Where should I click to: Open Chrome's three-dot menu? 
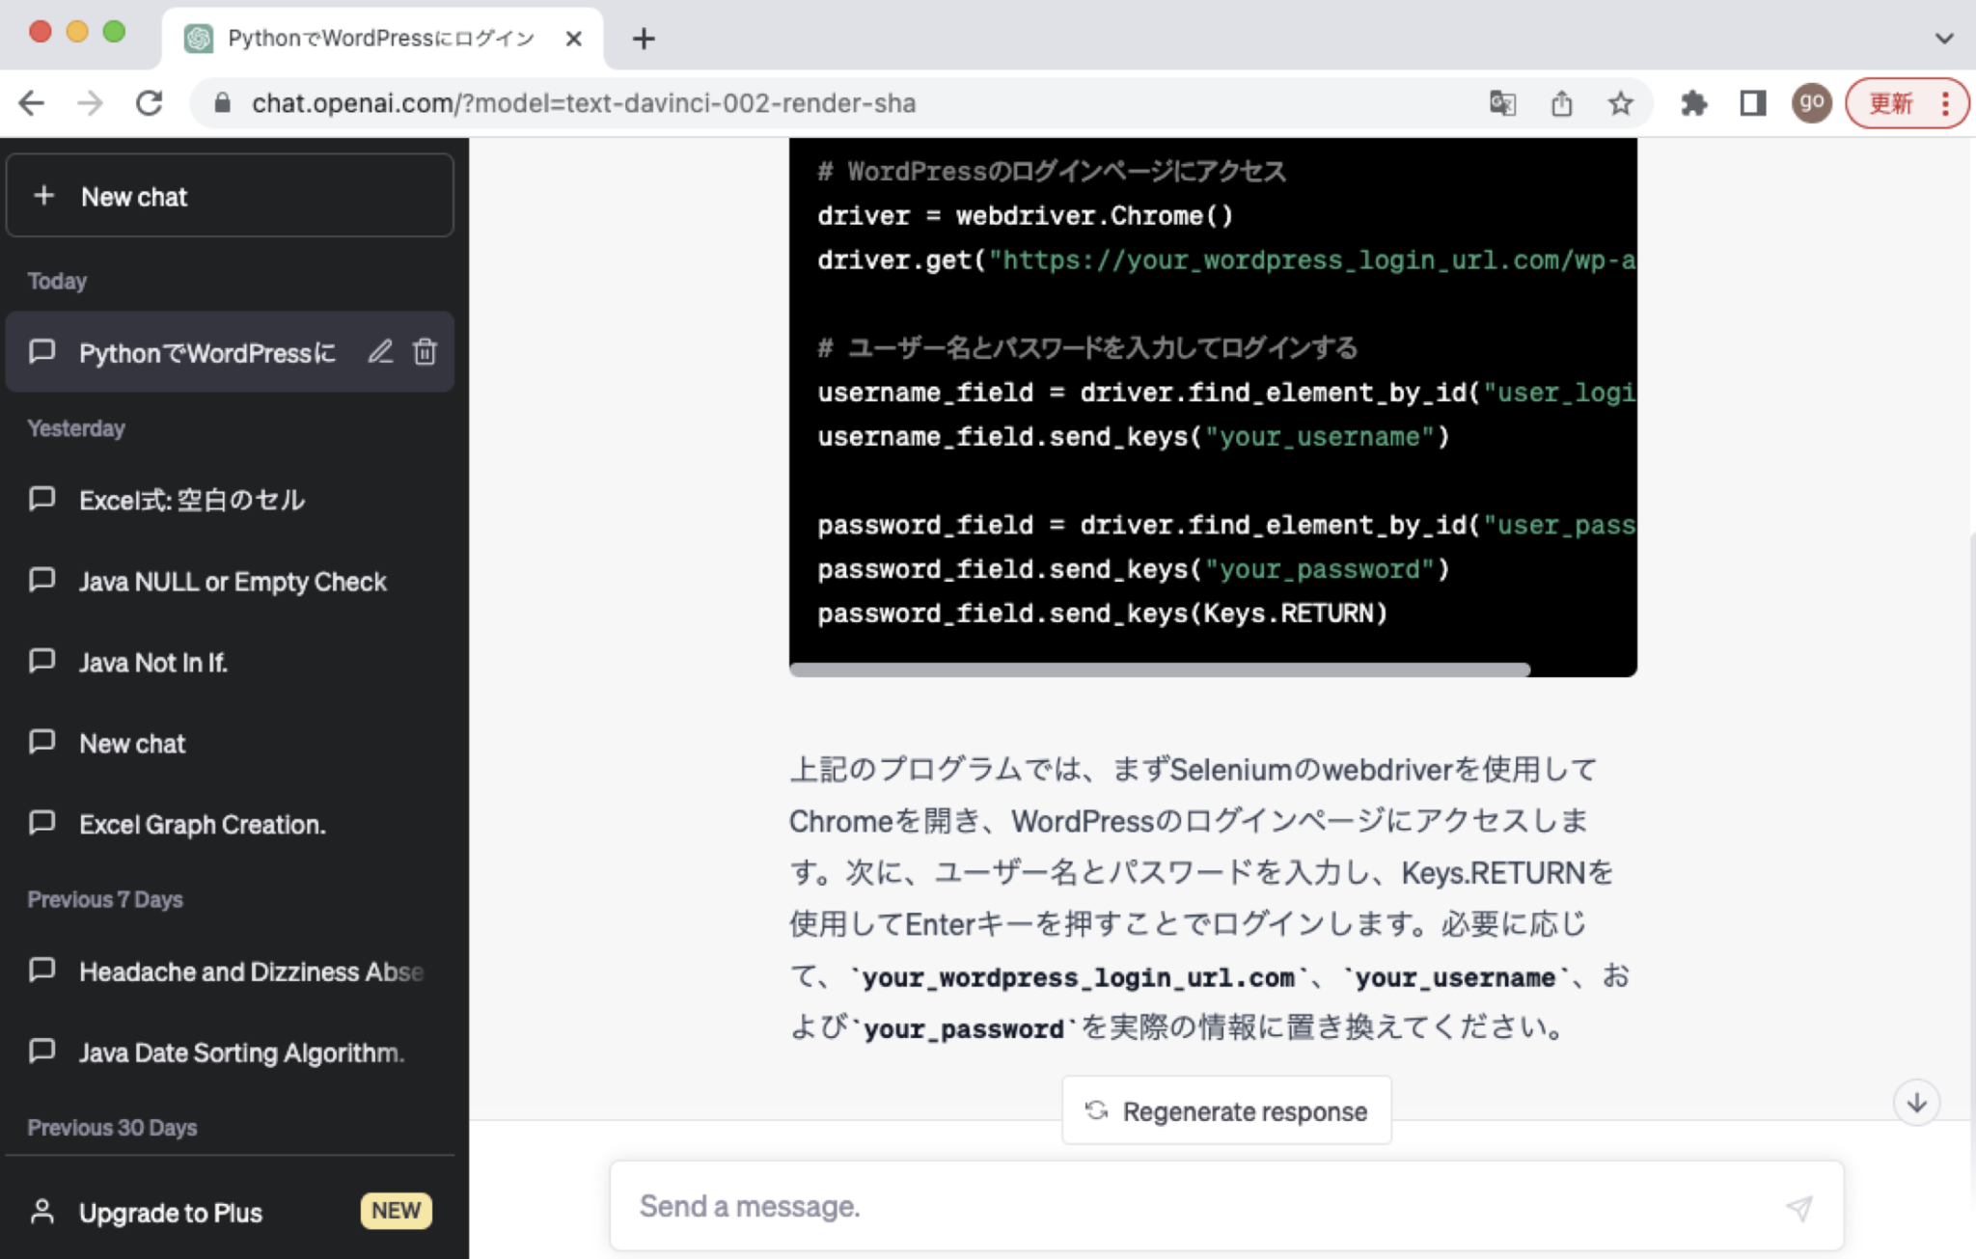tap(1946, 103)
